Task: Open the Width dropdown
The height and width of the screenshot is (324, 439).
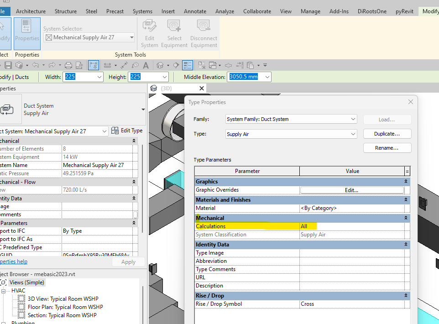Action: coord(99,77)
